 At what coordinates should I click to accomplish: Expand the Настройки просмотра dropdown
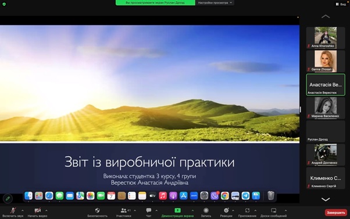[215, 3]
